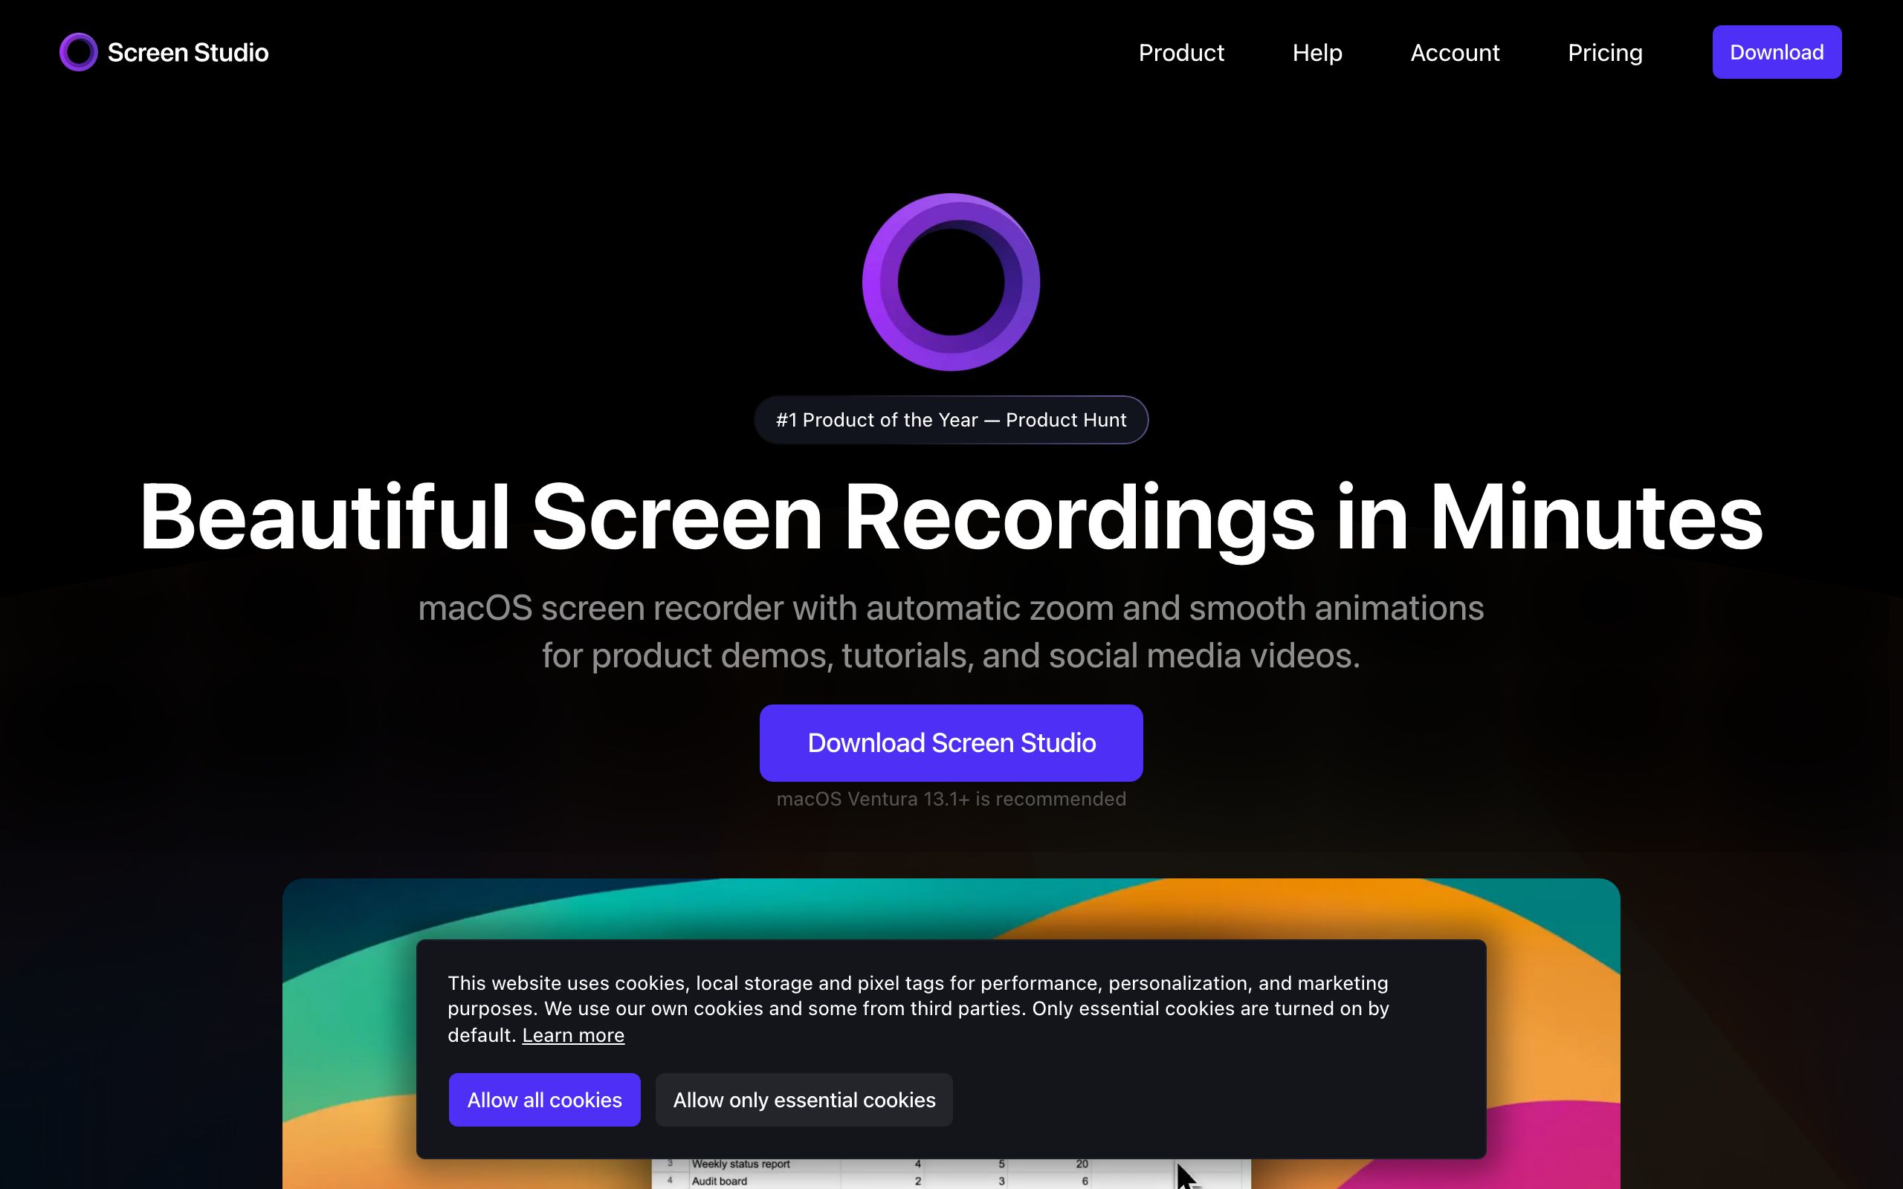Click the large purple ring hero icon

pos(951,282)
